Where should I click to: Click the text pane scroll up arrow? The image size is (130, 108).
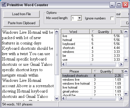pyautogui.click(x=57, y=32)
